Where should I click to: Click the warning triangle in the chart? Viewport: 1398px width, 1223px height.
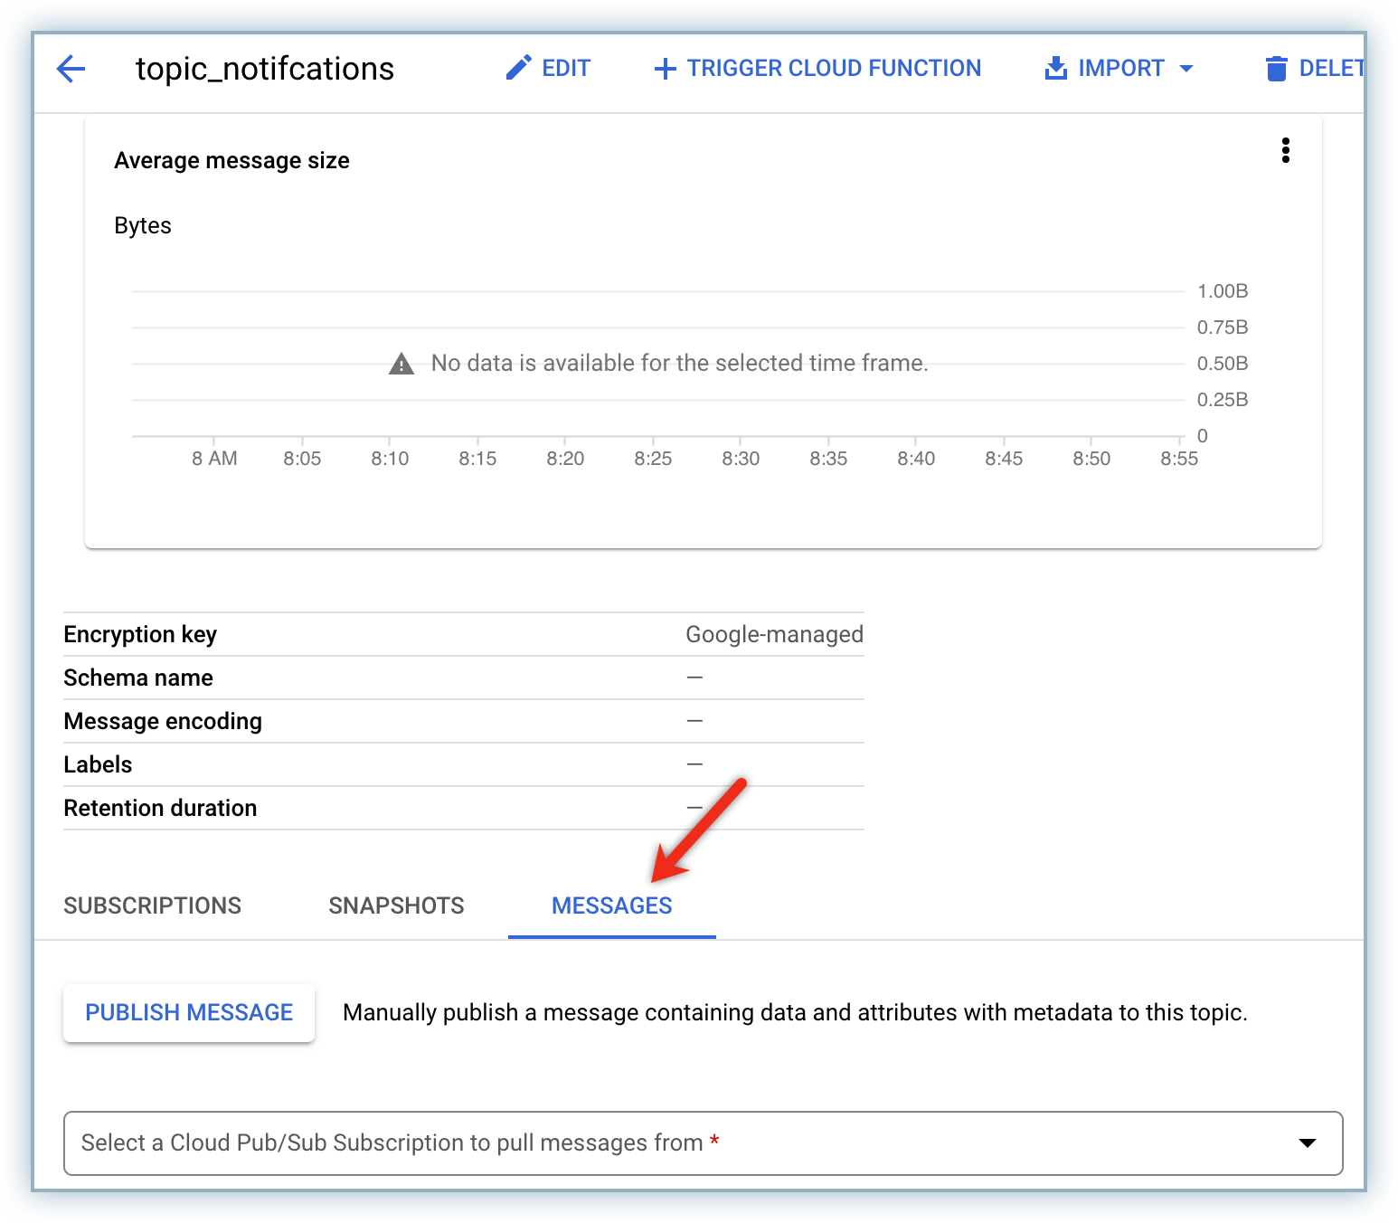pos(401,364)
